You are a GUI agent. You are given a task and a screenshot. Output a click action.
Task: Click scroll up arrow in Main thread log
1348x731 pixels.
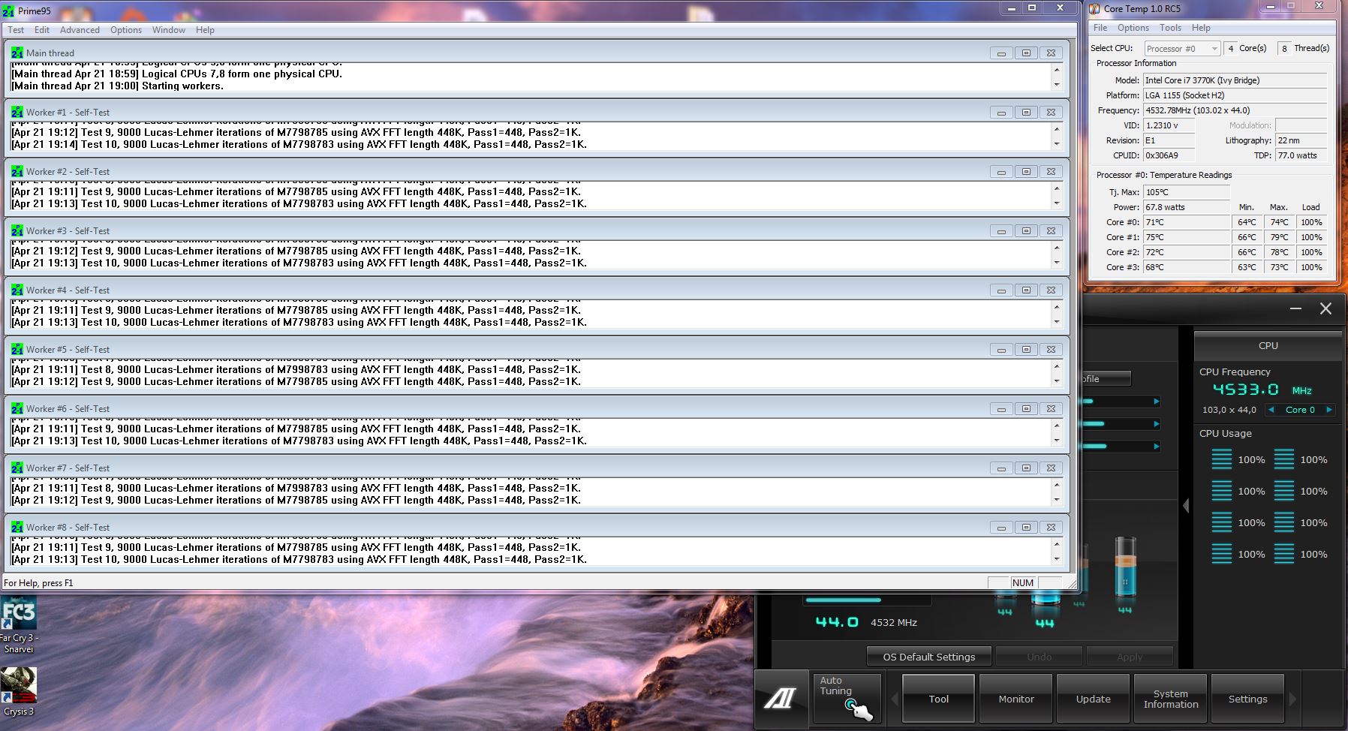coord(1057,70)
